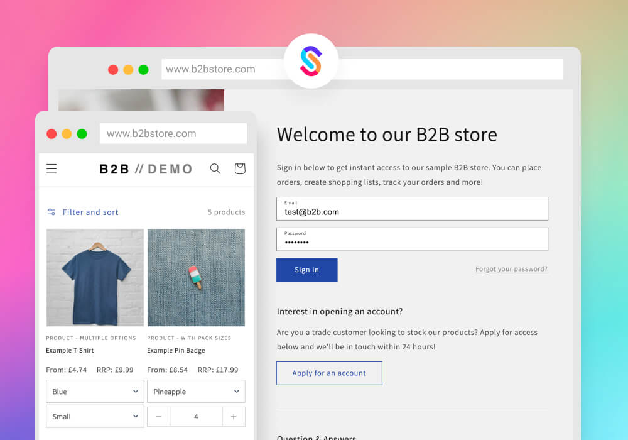Click the green dot on back window
628x440 pixels.
tap(143, 69)
